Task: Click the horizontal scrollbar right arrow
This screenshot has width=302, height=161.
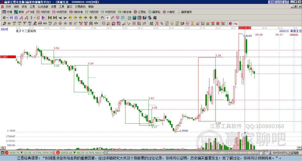Action: point(263,153)
